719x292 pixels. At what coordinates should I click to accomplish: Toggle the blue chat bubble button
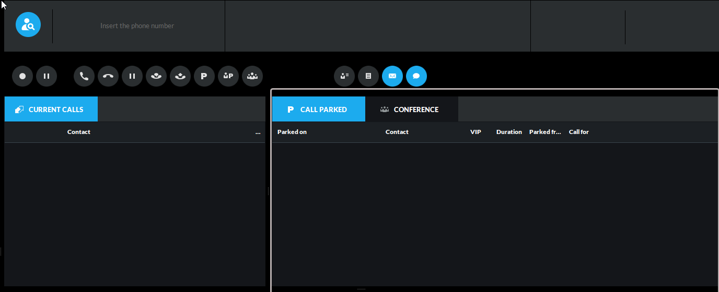click(x=416, y=76)
